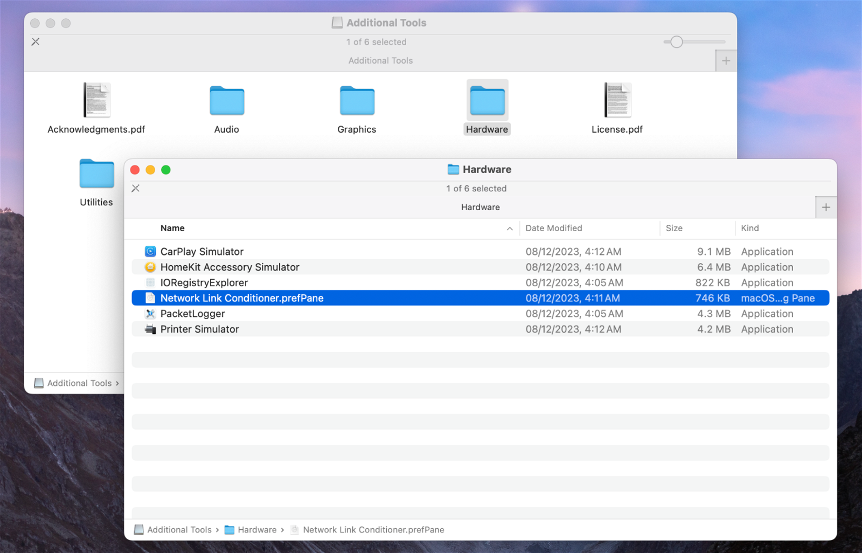Add new tab in Additional Tools window

pos(726,61)
